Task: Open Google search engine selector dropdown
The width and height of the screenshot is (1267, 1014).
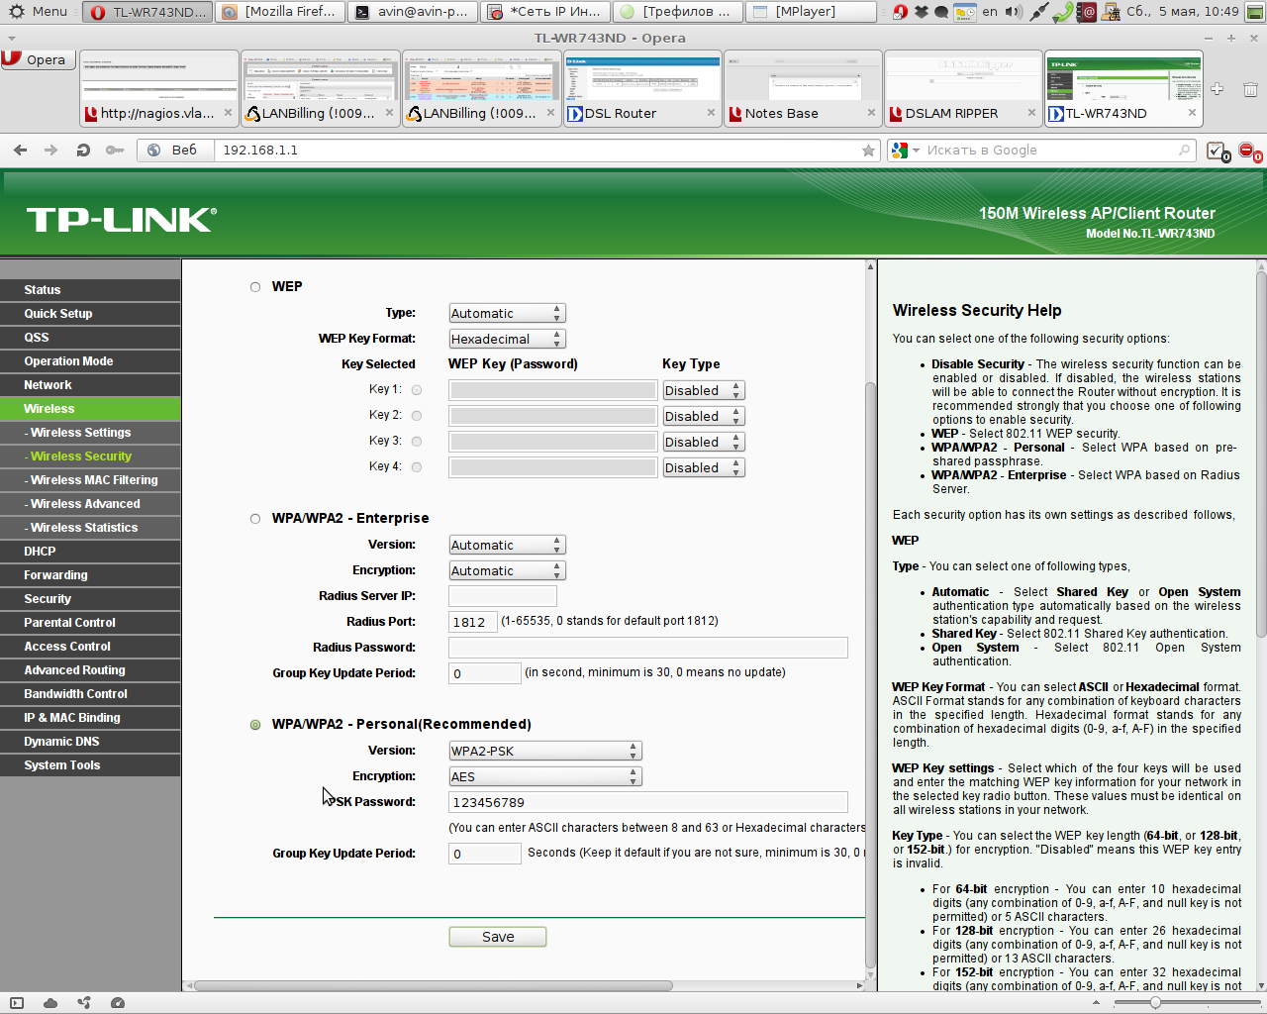Action: click(x=904, y=151)
